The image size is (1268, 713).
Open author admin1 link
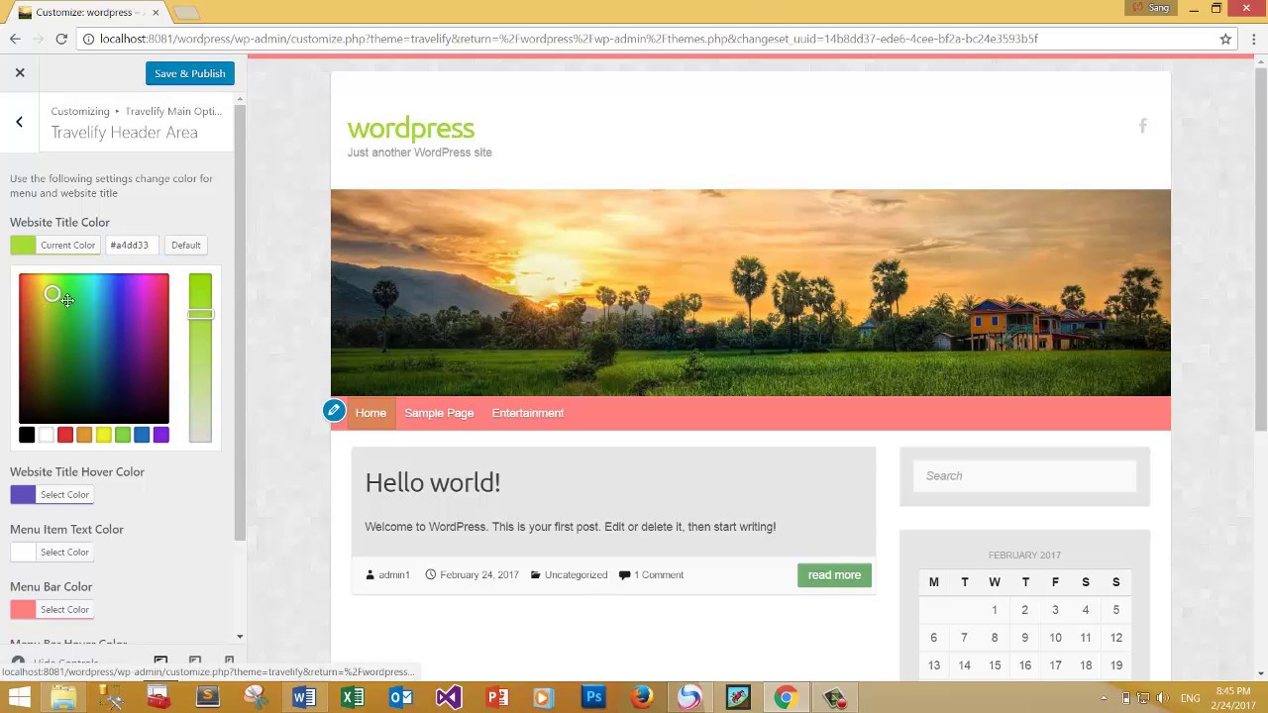tap(393, 575)
